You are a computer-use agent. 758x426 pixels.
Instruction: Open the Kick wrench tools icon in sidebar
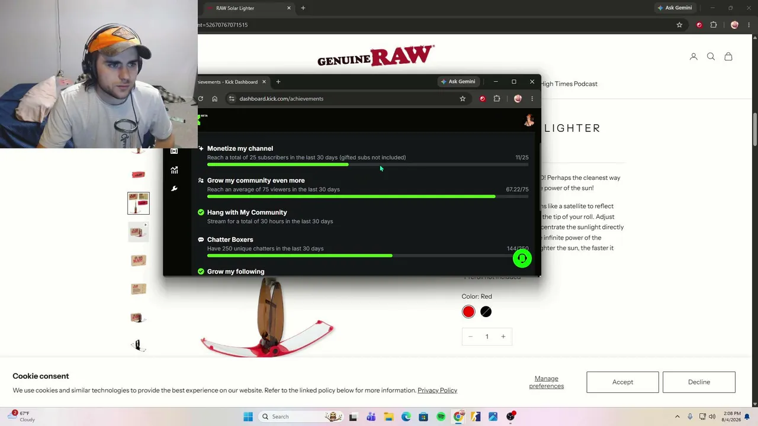tap(174, 189)
